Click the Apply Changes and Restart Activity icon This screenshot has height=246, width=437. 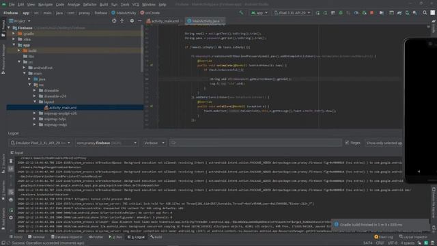coord(325,13)
